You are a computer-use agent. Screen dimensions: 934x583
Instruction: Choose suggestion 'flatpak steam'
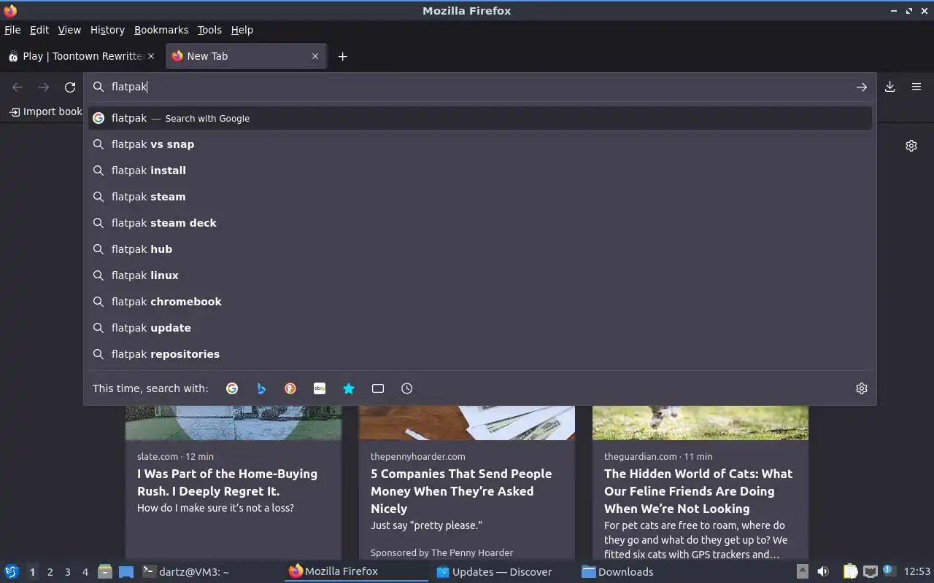[x=480, y=197]
